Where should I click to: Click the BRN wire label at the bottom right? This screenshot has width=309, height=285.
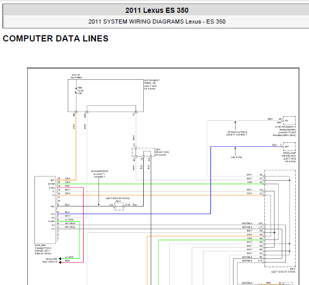tap(268, 283)
